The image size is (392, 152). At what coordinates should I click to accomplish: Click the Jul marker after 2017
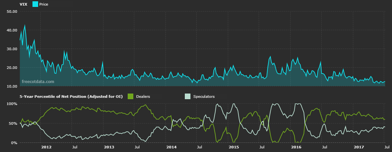[387, 147]
